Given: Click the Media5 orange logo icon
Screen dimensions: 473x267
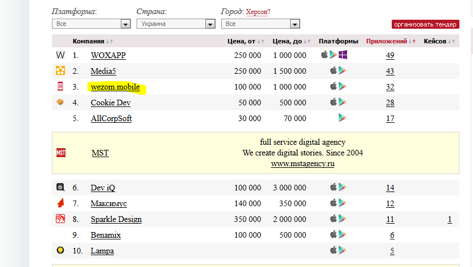Looking at the screenshot, I should [x=60, y=71].
